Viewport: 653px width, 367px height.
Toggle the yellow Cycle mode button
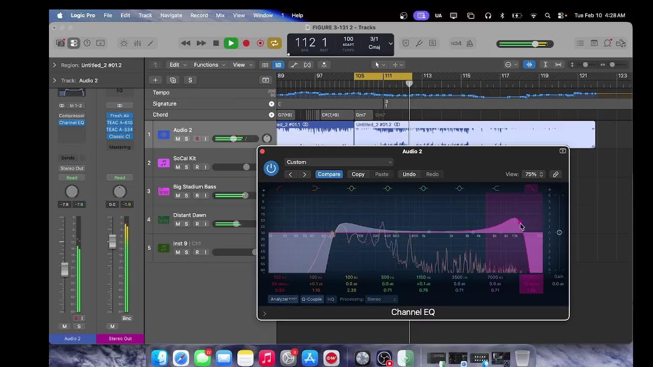coord(274,43)
